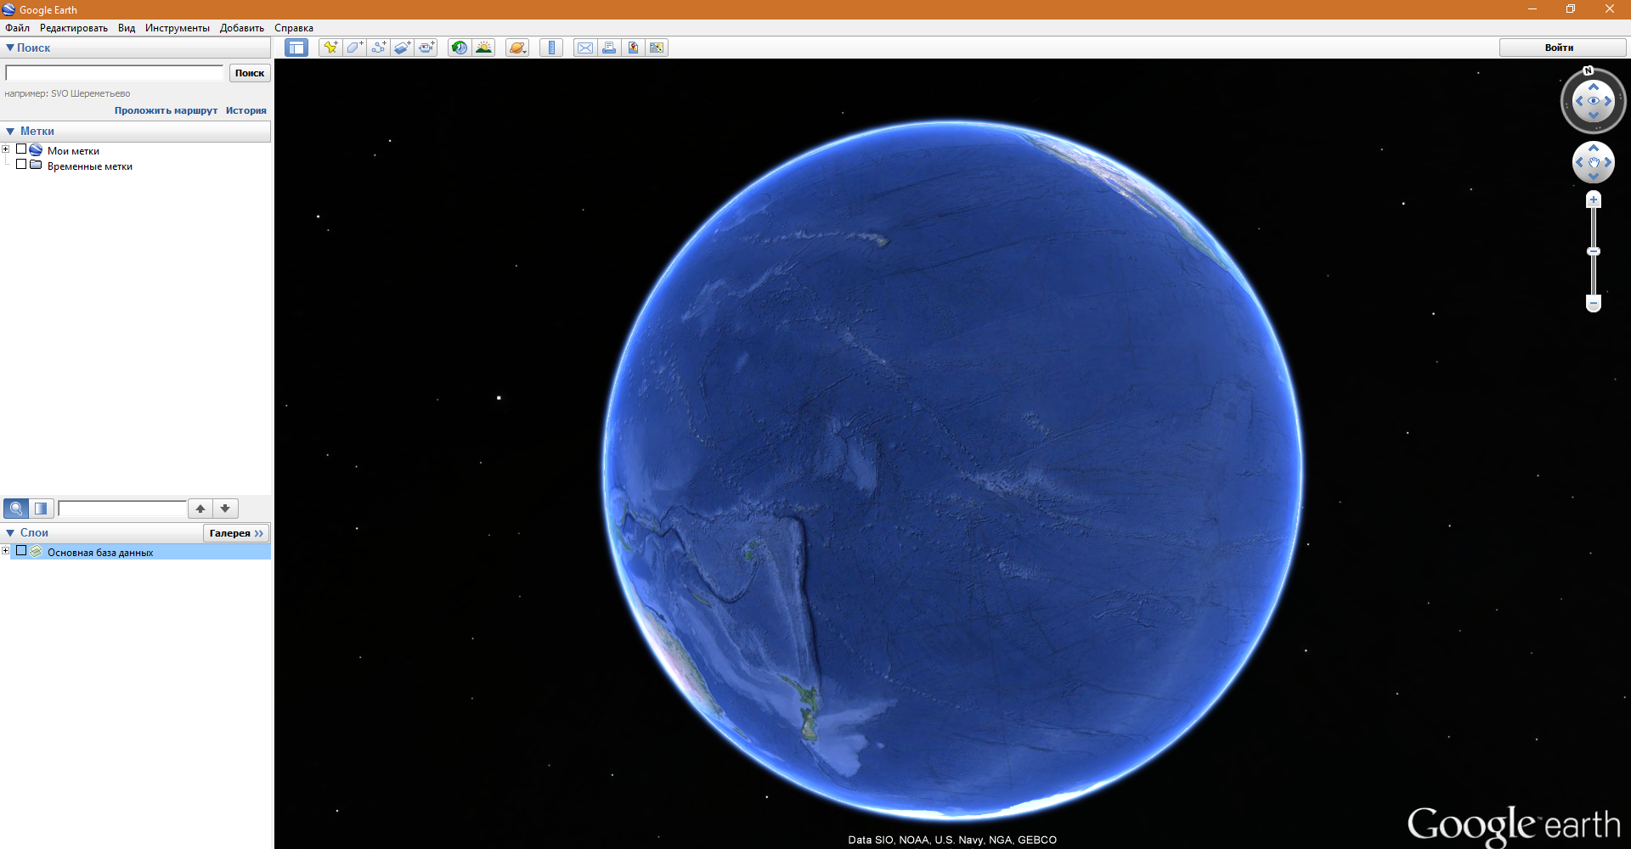Move selection up with arrow button

[200, 509]
